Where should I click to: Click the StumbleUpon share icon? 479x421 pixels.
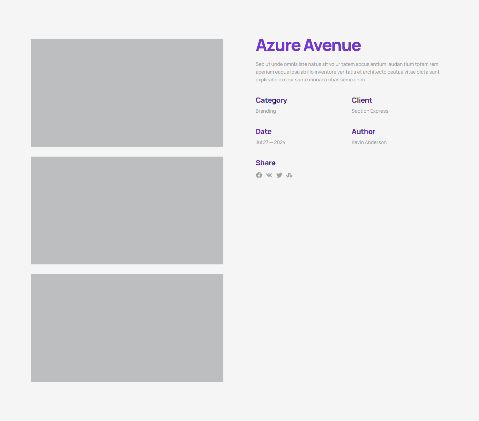tap(289, 175)
